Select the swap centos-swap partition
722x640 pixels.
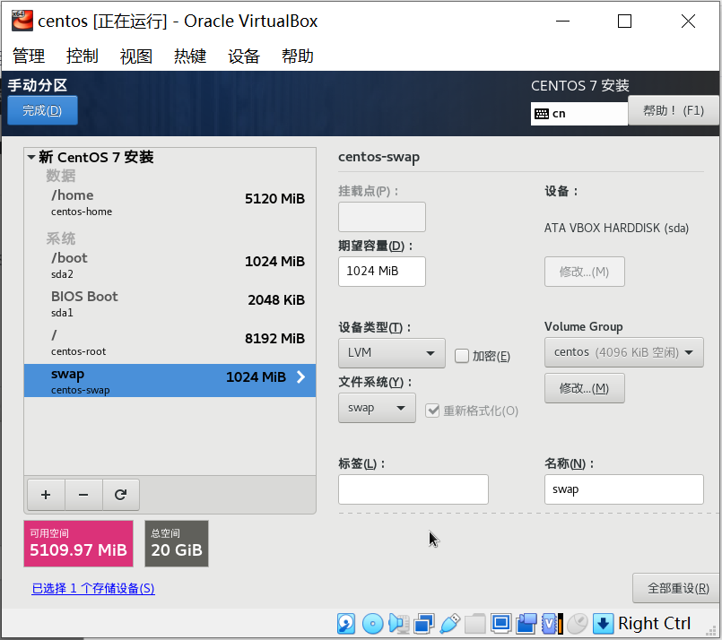click(x=170, y=380)
